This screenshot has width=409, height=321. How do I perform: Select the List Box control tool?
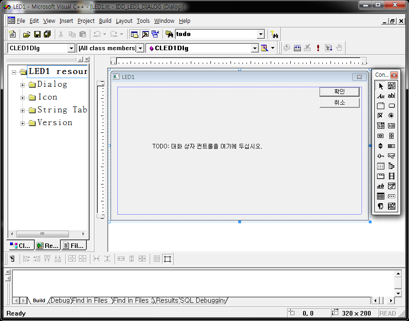pyautogui.click(x=392, y=126)
